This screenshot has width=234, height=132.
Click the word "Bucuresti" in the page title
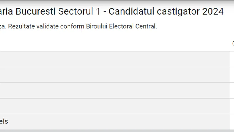tap(35, 11)
